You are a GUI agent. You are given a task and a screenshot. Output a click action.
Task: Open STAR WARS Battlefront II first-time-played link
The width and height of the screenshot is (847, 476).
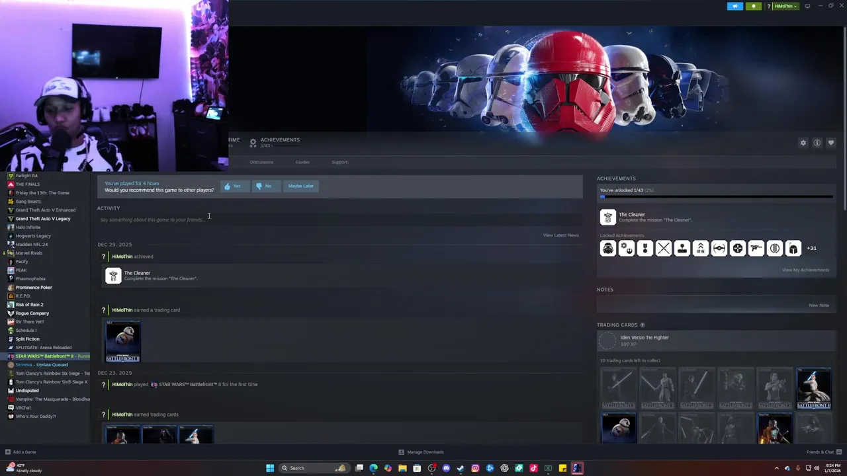pos(208,385)
